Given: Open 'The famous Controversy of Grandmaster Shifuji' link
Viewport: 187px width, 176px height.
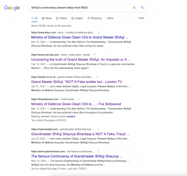Looking at the screenshot, I should pos(77,156).
